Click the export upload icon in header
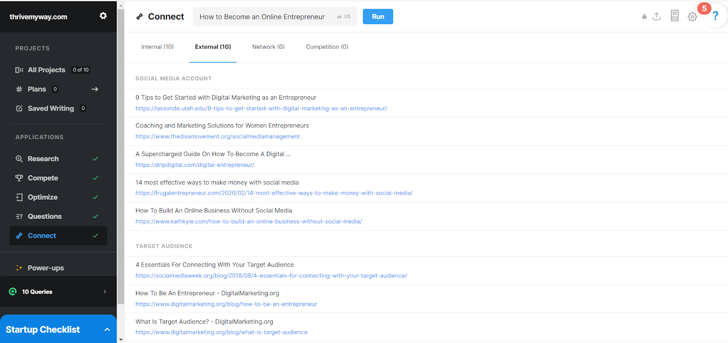Viewport: 728px width, 343px height. [x=656, y=16]
